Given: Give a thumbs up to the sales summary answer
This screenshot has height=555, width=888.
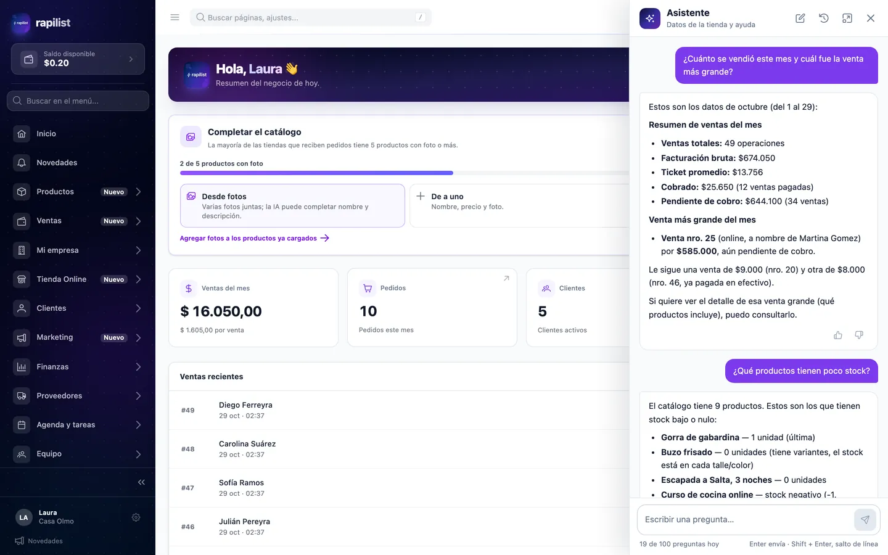Looking at the screenshot, I should 838,335.
